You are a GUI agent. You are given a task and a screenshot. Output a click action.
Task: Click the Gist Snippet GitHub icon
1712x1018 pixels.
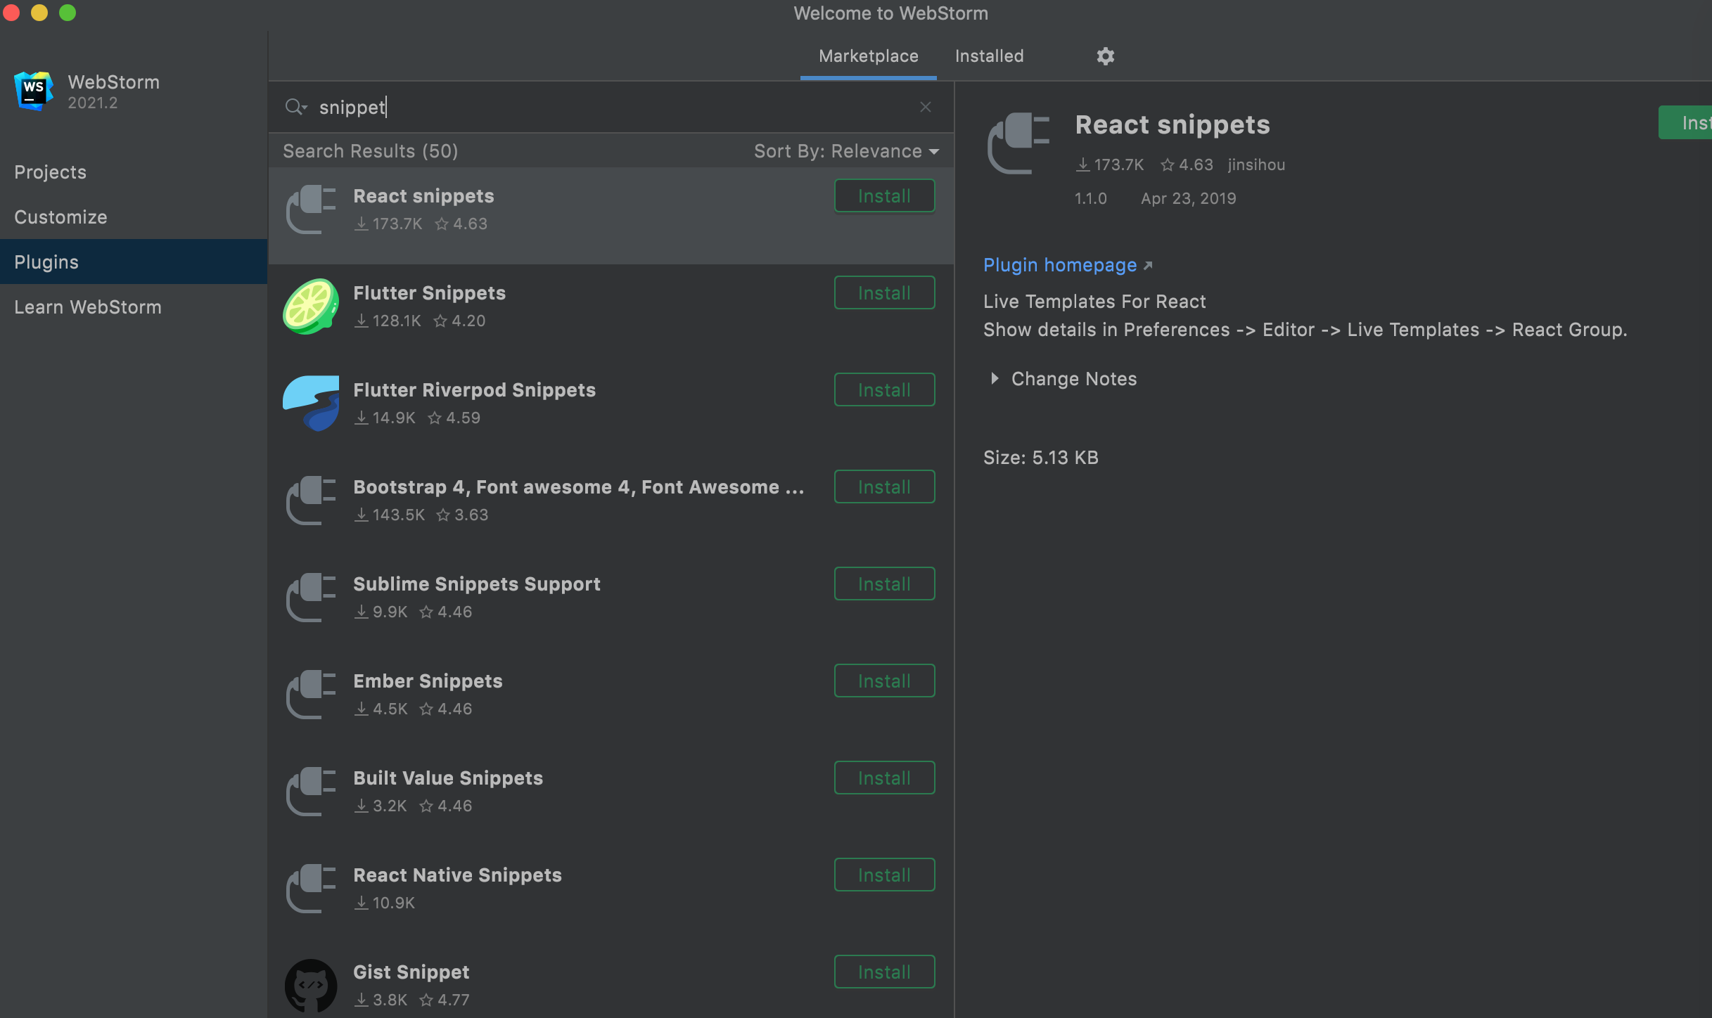click(310, 986)
